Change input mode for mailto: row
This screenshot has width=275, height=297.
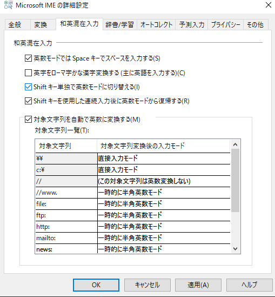pos(164,238)
